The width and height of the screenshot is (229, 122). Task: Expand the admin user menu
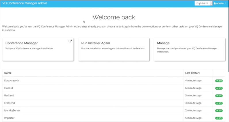pos(220,3)
